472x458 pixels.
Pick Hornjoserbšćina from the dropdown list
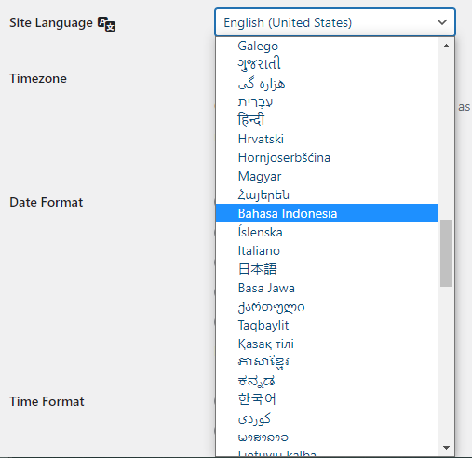[x=327, y=157]
